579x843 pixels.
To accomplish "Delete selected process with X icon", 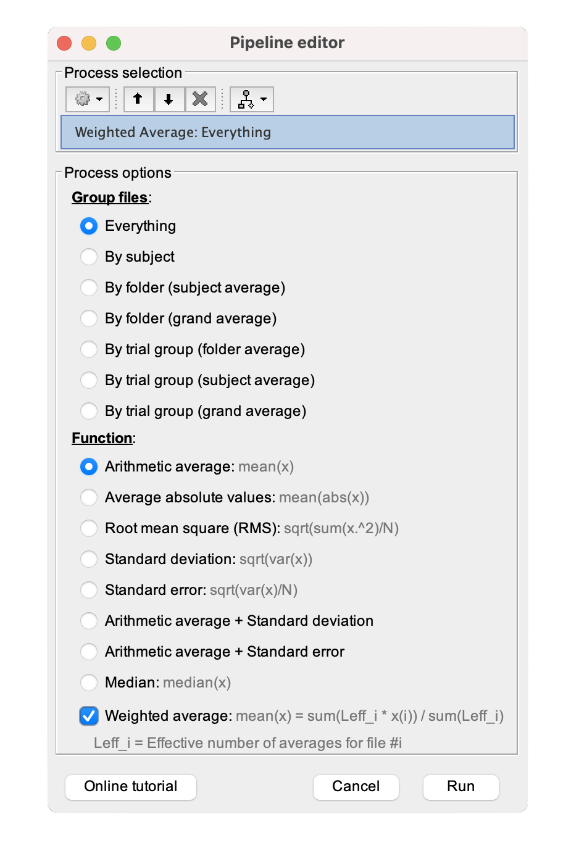I will [x=200, y=99].
